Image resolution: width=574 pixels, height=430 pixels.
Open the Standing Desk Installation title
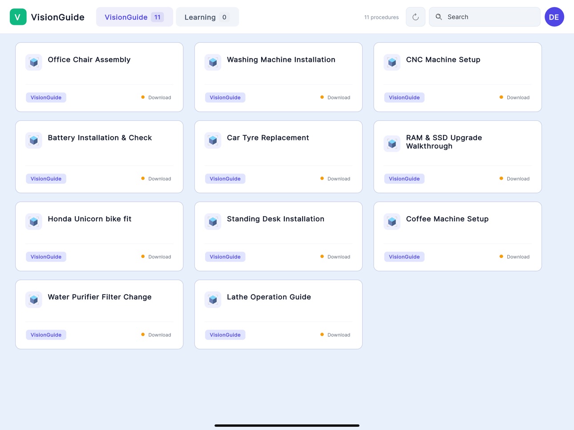tap(275, 219)
